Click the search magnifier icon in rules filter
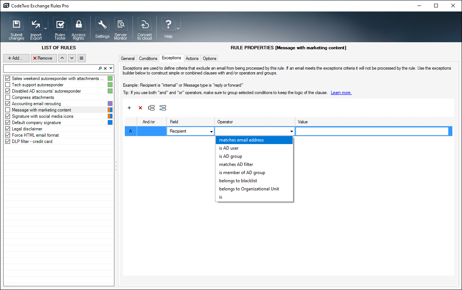 (x=100, y=69)
